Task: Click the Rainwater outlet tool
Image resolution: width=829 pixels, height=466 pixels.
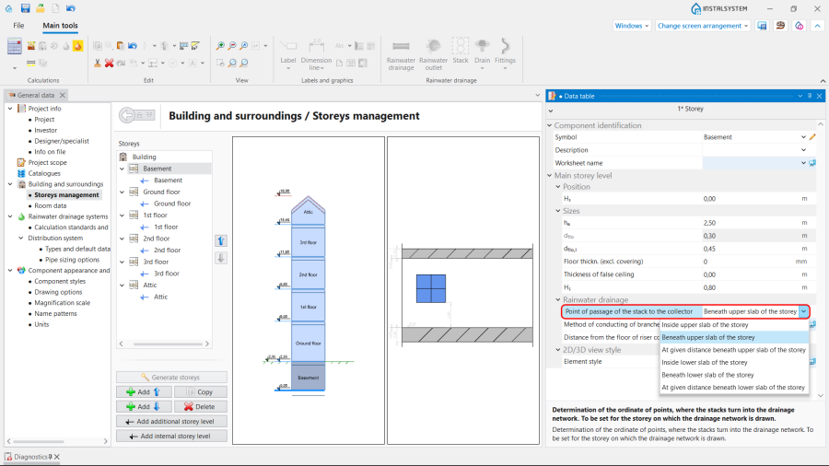Action: [434, 55]
